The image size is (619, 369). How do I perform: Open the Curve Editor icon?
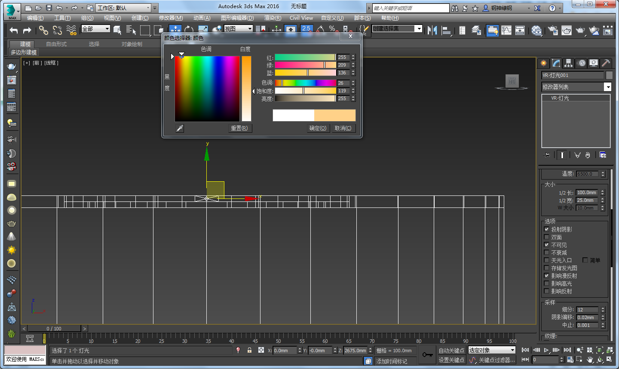point(507,30)
